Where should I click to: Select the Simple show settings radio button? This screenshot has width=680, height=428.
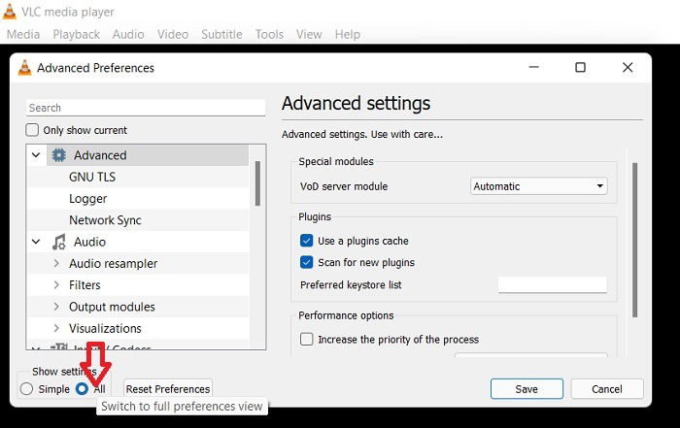(x=26, y=388)
